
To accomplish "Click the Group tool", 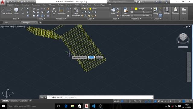I will [x=156, y=11].
